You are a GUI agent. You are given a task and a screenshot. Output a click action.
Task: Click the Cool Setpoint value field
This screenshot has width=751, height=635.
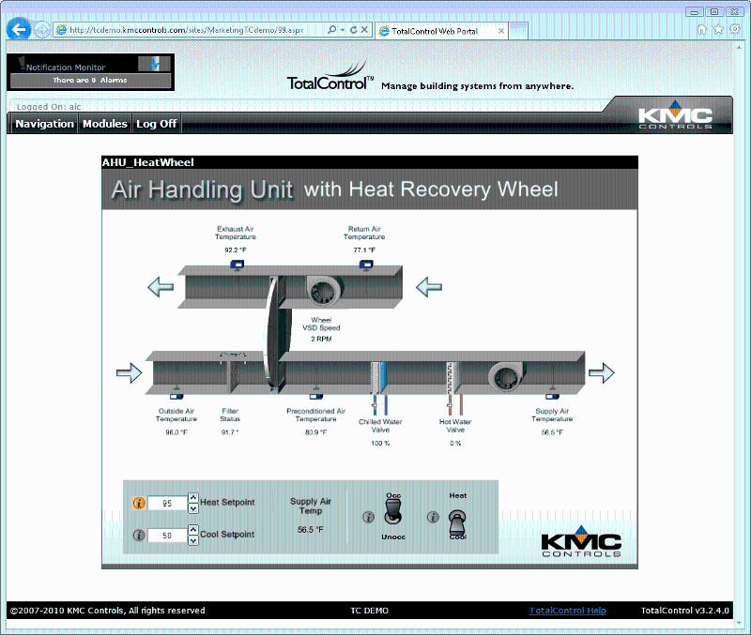point(167,536)
